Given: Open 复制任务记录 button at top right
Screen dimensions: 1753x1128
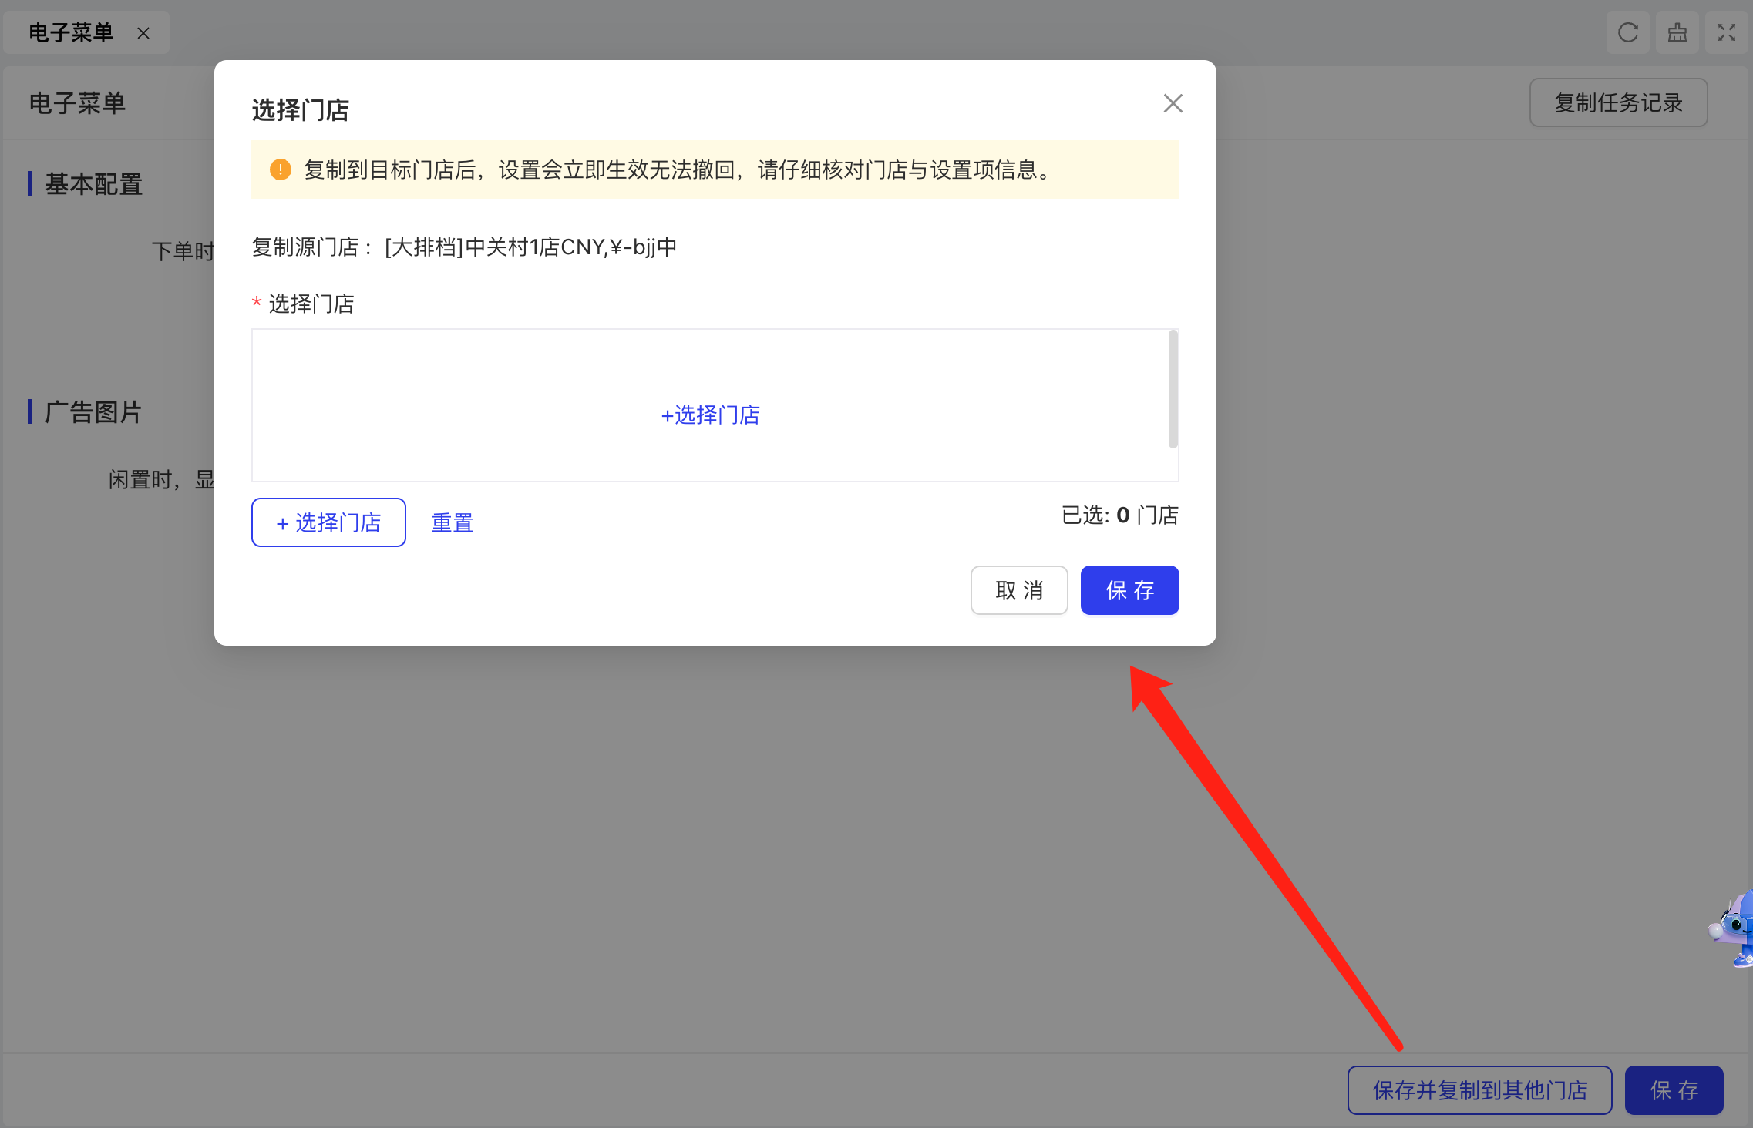Looking at the screenshot, I should coord(1617,102).
